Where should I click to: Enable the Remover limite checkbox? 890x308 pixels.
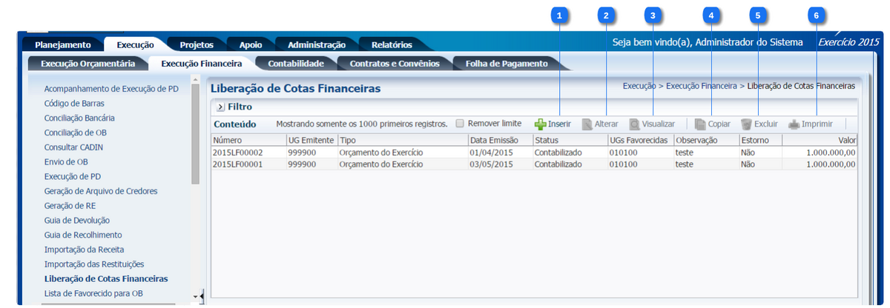coord(460,124)
